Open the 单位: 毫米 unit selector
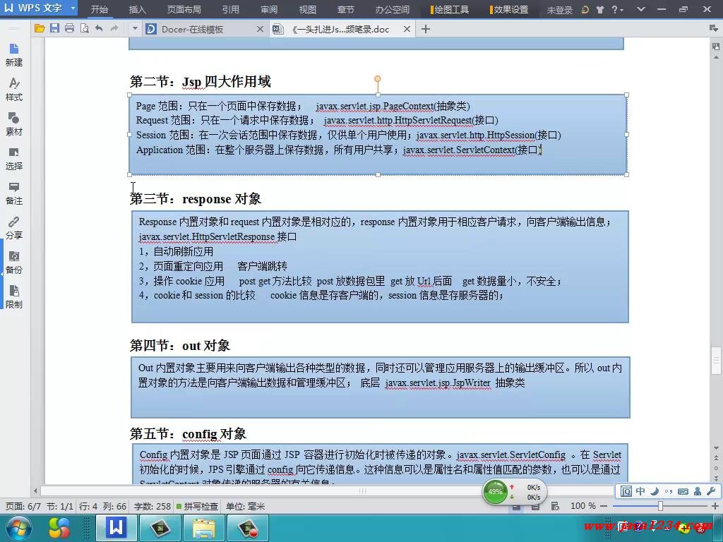Image resolution: width=723 pixels, height=542 pixels. tap(245, 506)
